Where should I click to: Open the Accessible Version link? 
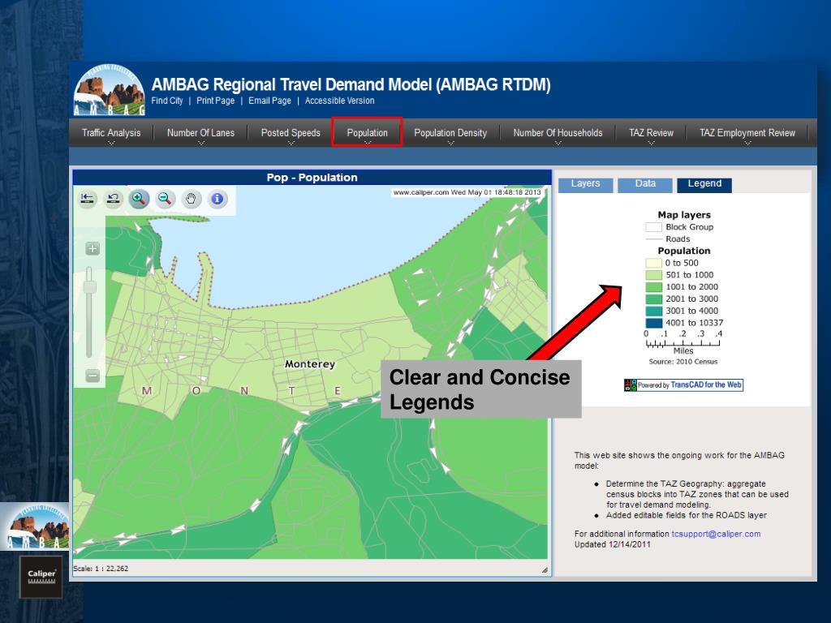pos(340,101)
